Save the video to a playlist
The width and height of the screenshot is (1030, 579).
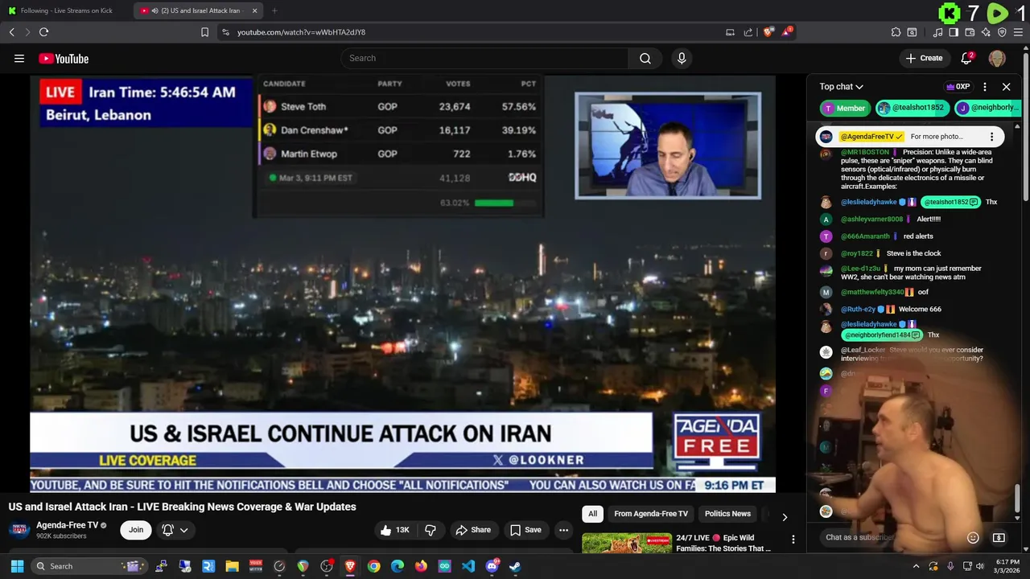pyautogui.click(x=525, y=530)
